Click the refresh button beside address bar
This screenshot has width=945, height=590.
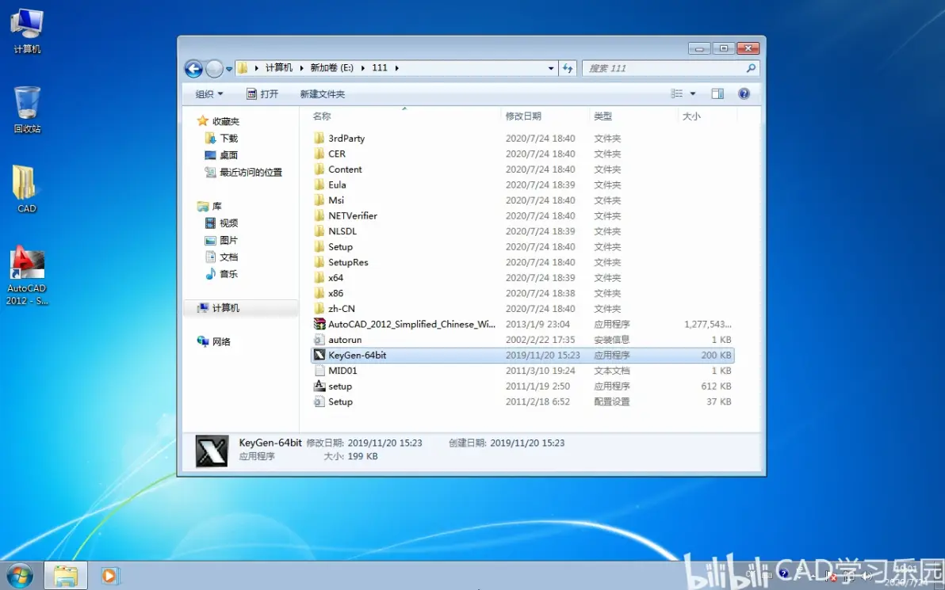coord(568,68)
